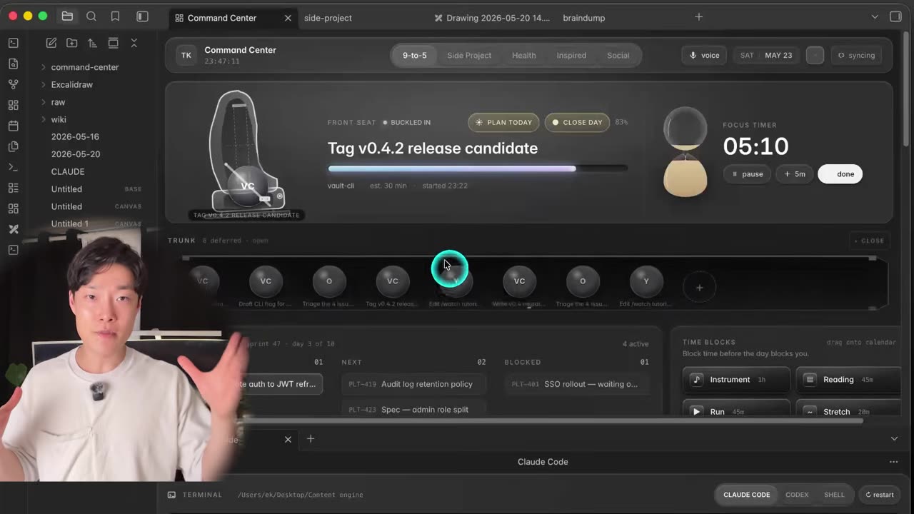Click the PLAN TODAY button
The height and width of the screenshot is (514, 914).
pos(504,122)
